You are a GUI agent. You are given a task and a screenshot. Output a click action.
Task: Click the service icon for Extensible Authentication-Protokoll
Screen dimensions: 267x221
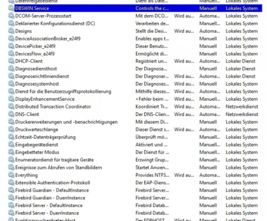[x=11, y=183]
